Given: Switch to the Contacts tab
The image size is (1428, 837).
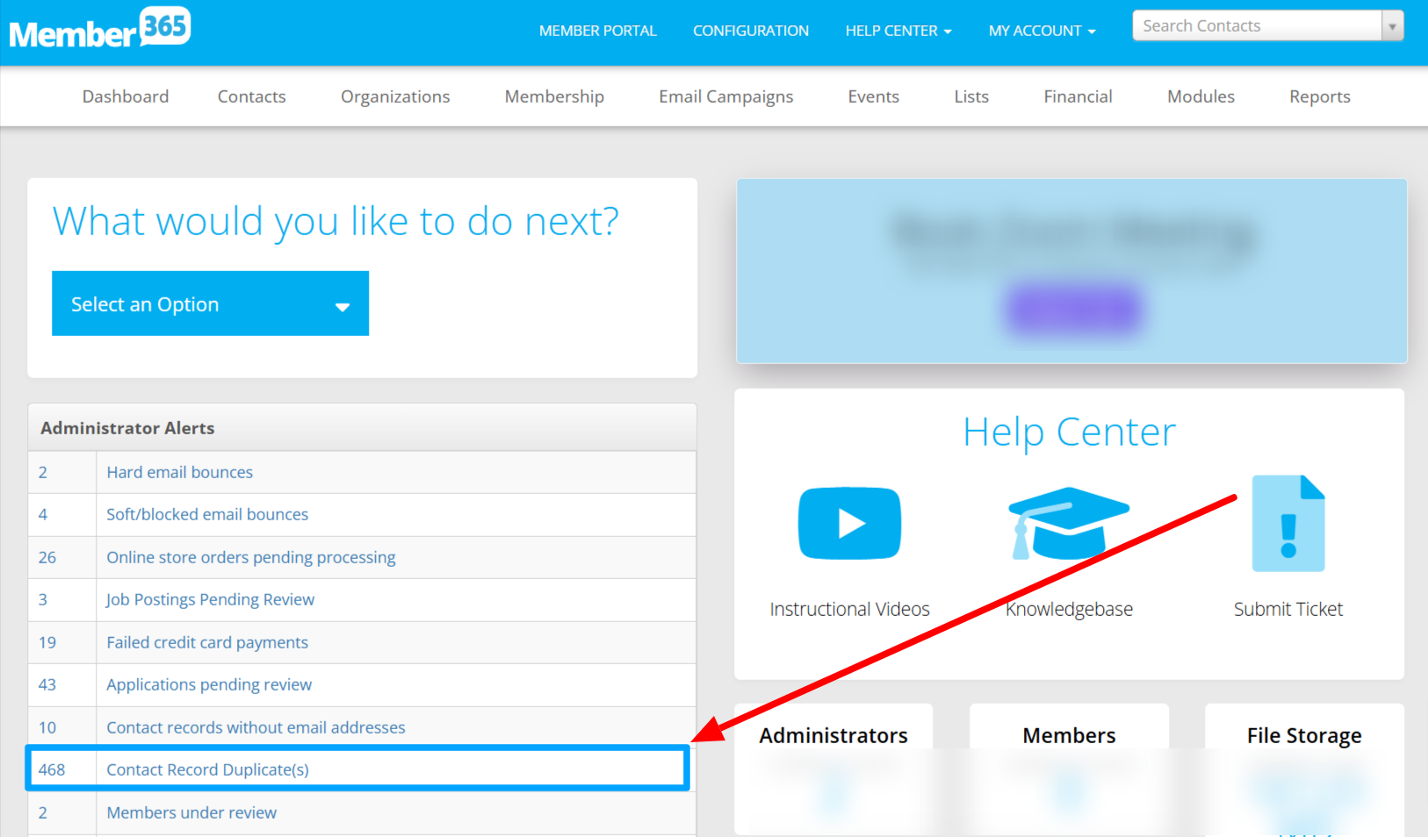Looking at the screenshot, I should pyautogui.click(x=251, y=97).
